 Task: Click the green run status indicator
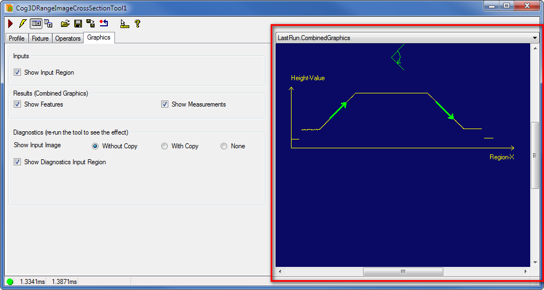click(10, 282)
